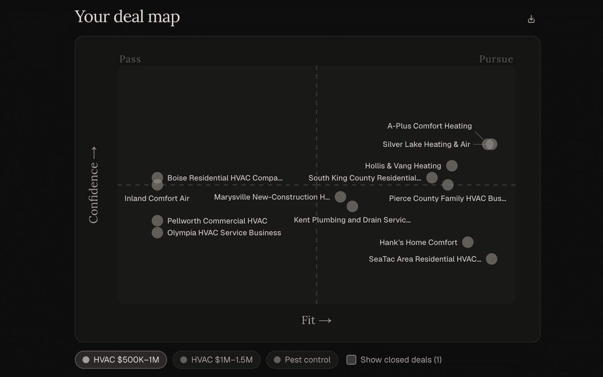
Task: Click the Kent Plumbing and Drain Servic… label
Action: coord(352,220)
